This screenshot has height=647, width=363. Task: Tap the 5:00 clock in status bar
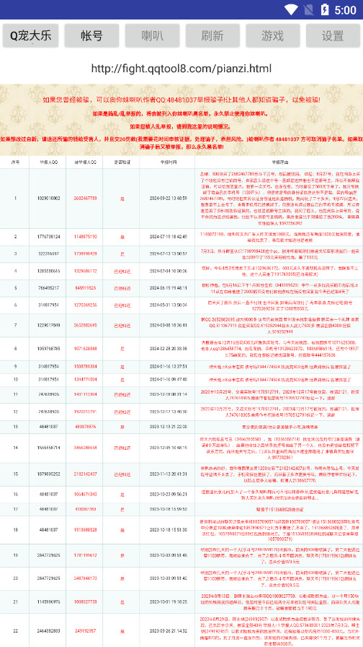click(x=345, y=9)
